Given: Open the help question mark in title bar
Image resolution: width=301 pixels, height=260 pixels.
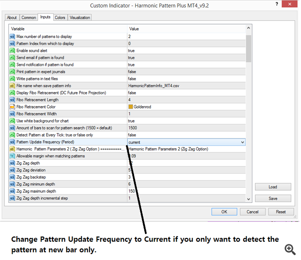Looking at the screenshot, I should (277, 4).
